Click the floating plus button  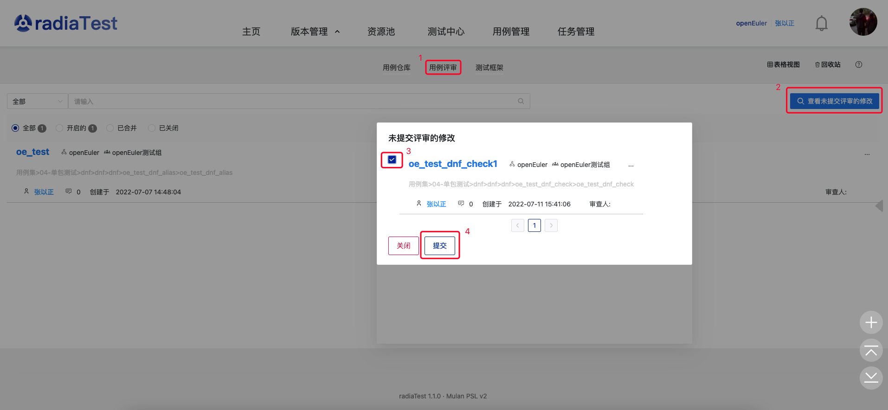871,322
